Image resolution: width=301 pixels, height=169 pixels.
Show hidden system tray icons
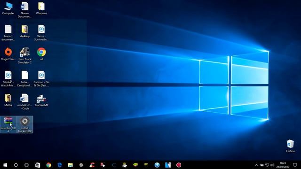256,165
